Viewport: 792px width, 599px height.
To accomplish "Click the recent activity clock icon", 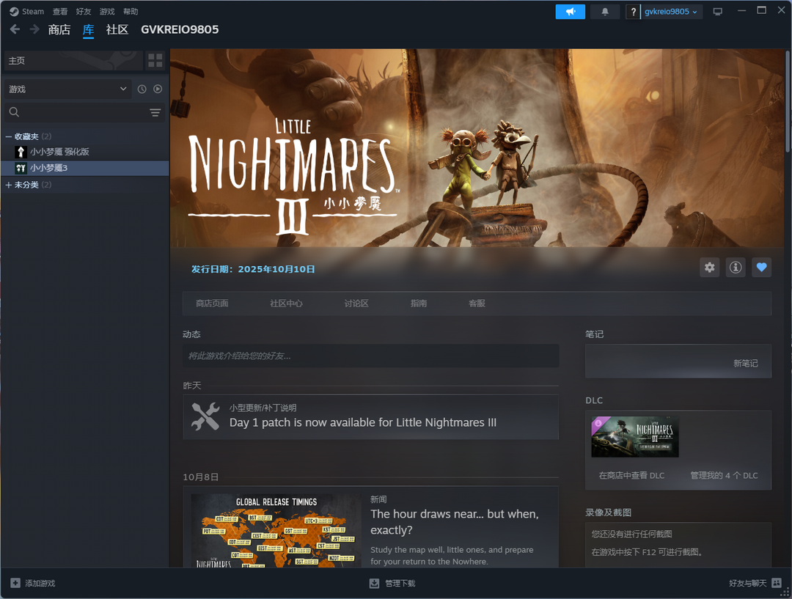I will [x=142, y=89].
